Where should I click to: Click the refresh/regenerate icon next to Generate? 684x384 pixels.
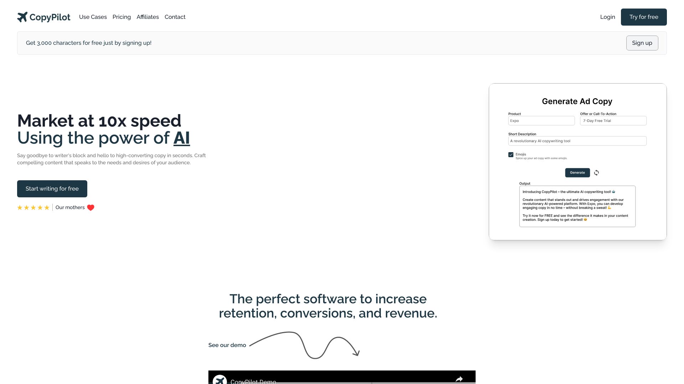pyautogui.click(x=596, y=172)
